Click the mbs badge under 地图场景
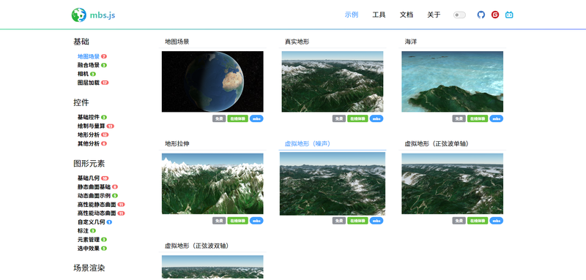The image size is (586, 280). pos(257,118)
